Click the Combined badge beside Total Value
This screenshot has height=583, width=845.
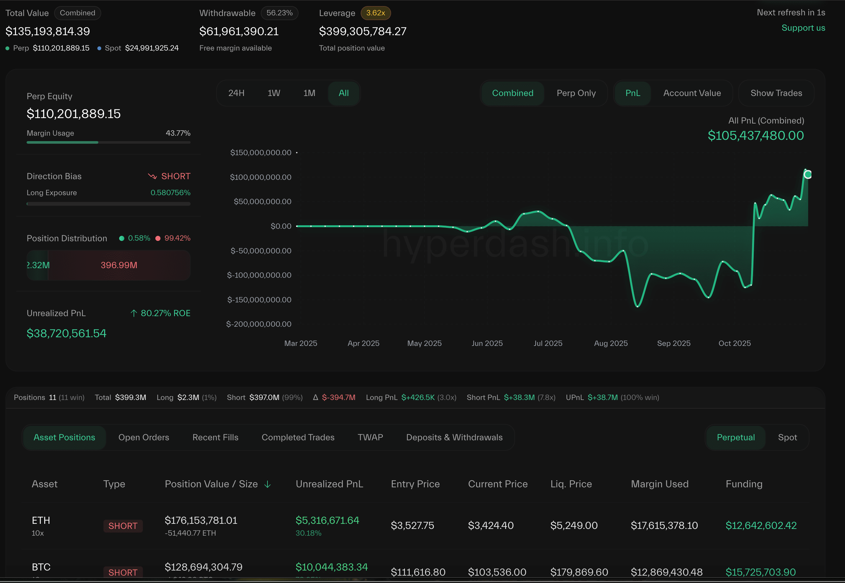tap(78, 13)
